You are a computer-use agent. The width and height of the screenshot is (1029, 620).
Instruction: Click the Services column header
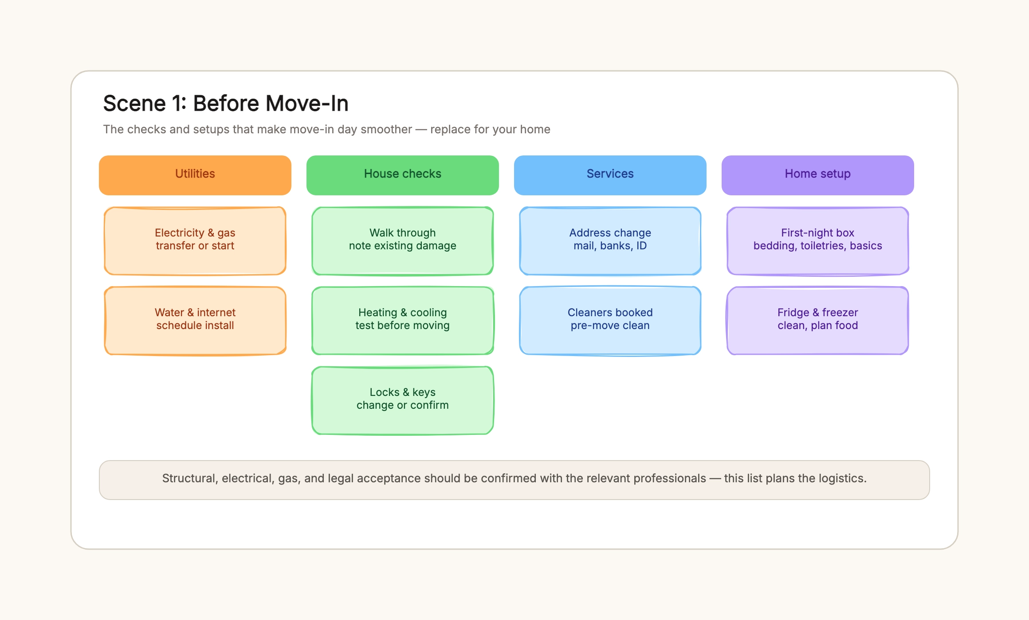click(x=610, y=175)
